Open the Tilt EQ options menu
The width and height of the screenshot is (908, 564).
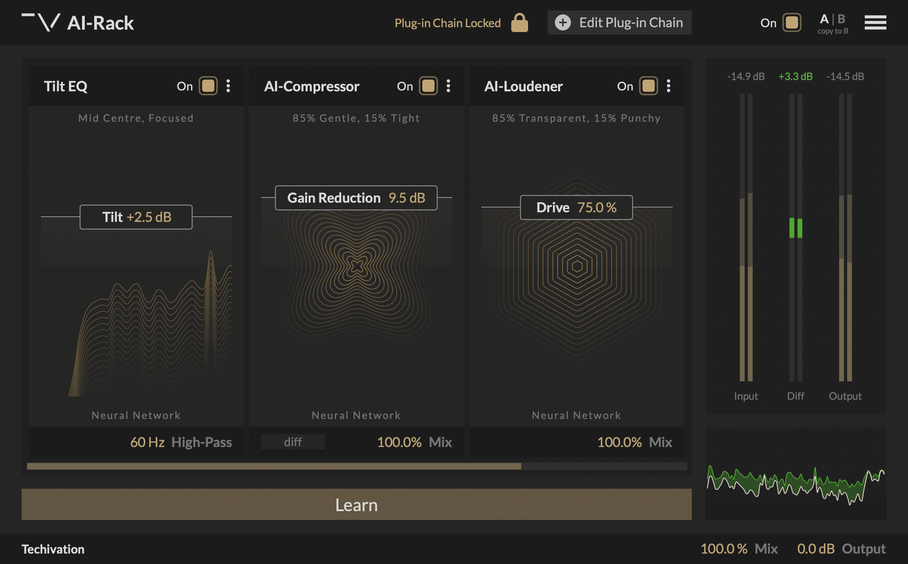[x=229, y=86]
